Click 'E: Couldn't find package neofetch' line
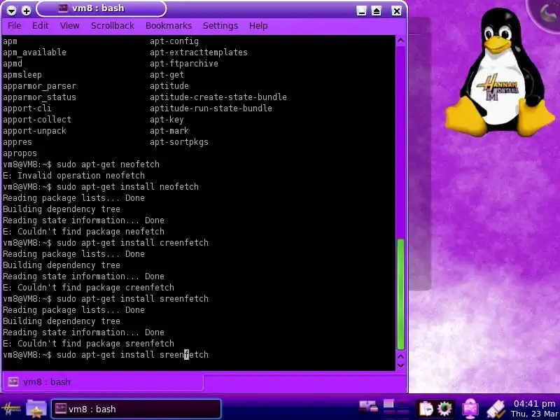Screen dimensions: 560x420 83,232
